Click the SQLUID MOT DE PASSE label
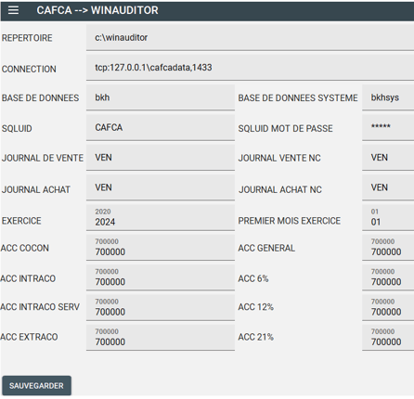 (285, 128)
